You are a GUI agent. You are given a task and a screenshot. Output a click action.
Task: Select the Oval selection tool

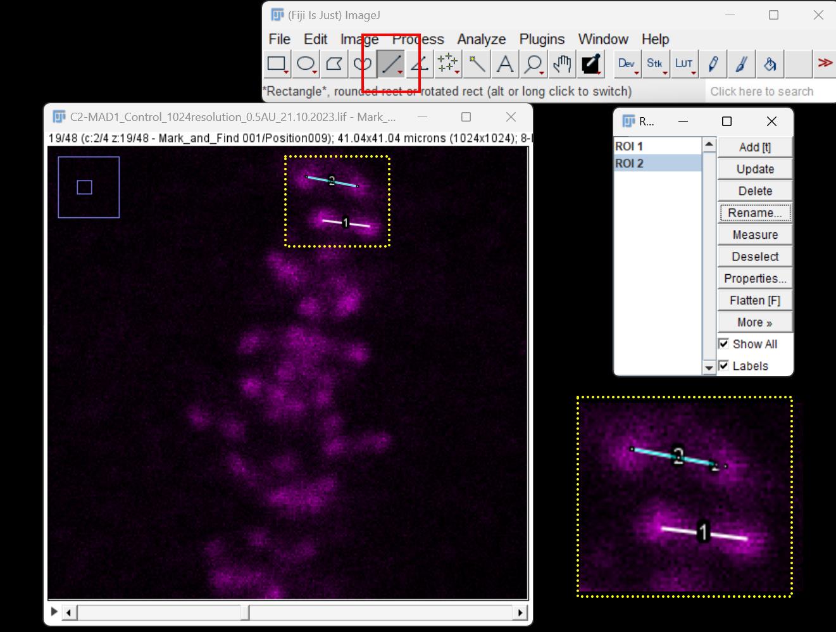click(x=306, y=63)
